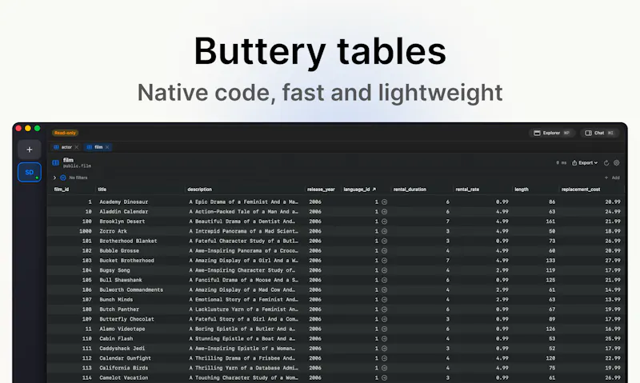Close the actor tab

(76, 147)
